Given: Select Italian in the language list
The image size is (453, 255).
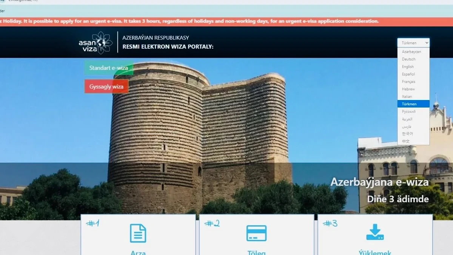Looking at the screenshot, I should point(407,97).
